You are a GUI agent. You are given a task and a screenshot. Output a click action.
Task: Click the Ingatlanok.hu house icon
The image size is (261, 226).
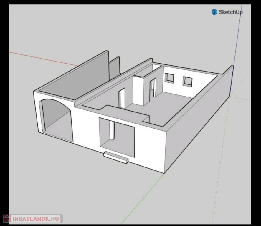pyautogui.click(x=6, y=219)
